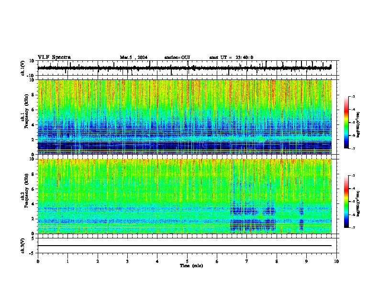Click the "-7" label on ch.2 colorbar
379x293 pixels.
353,228
